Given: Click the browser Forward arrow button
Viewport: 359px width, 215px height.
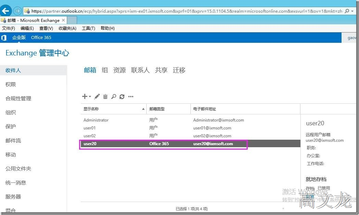Looking at the screenshot, I should [17, 11].
